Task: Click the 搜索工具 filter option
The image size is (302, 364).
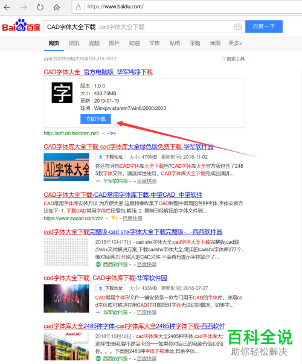Action: [x=233, y=59]
